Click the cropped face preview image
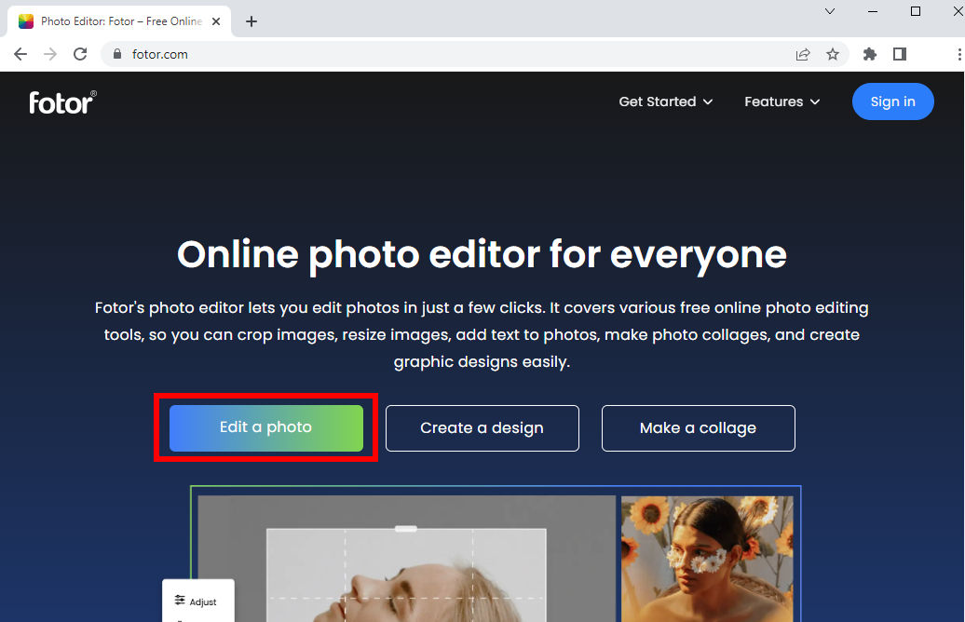The height and width of the screenshot is (622, 965). 406,575
